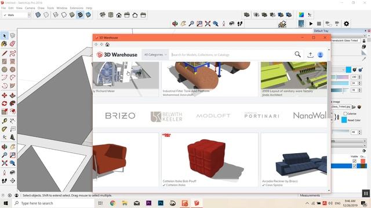Select the Line pencil tool

(x=4, y=53)
